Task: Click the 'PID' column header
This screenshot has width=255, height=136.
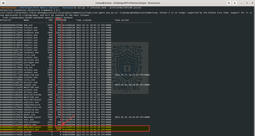Action: point(51,20)
